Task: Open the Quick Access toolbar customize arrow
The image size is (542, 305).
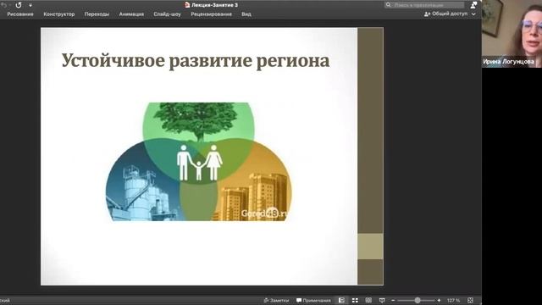Action: pos(30,6)
